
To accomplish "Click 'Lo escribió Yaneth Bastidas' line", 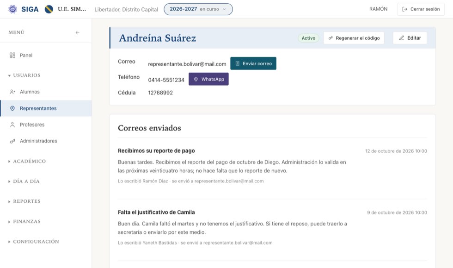I will click(195, 243).
